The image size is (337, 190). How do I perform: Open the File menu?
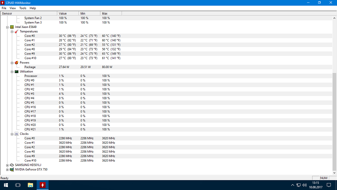(4, 8)
